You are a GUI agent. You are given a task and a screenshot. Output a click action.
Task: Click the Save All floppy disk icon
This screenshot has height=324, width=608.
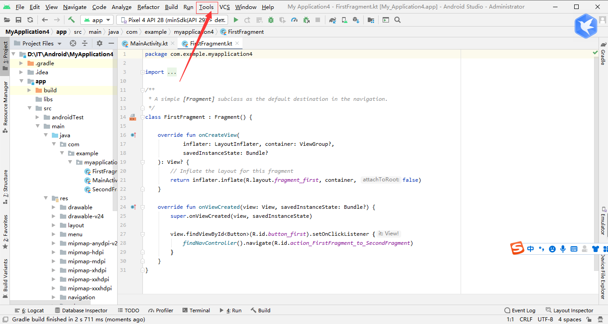18,20
